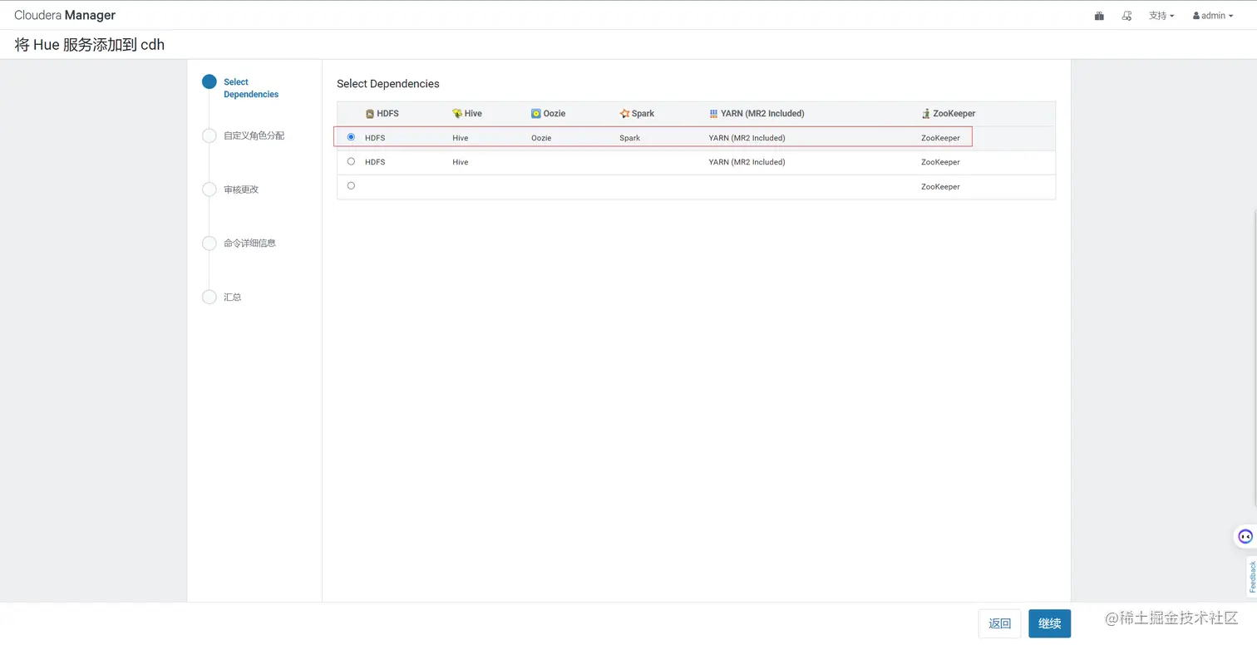The image size is (1257, 645).
Task: Click the ZooKeeper icon in header
Action: pyautogui.click(x=925, y=114)
